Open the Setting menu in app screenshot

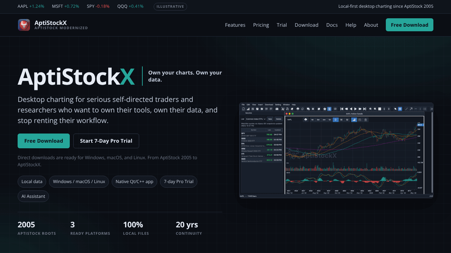coord(278,105)
